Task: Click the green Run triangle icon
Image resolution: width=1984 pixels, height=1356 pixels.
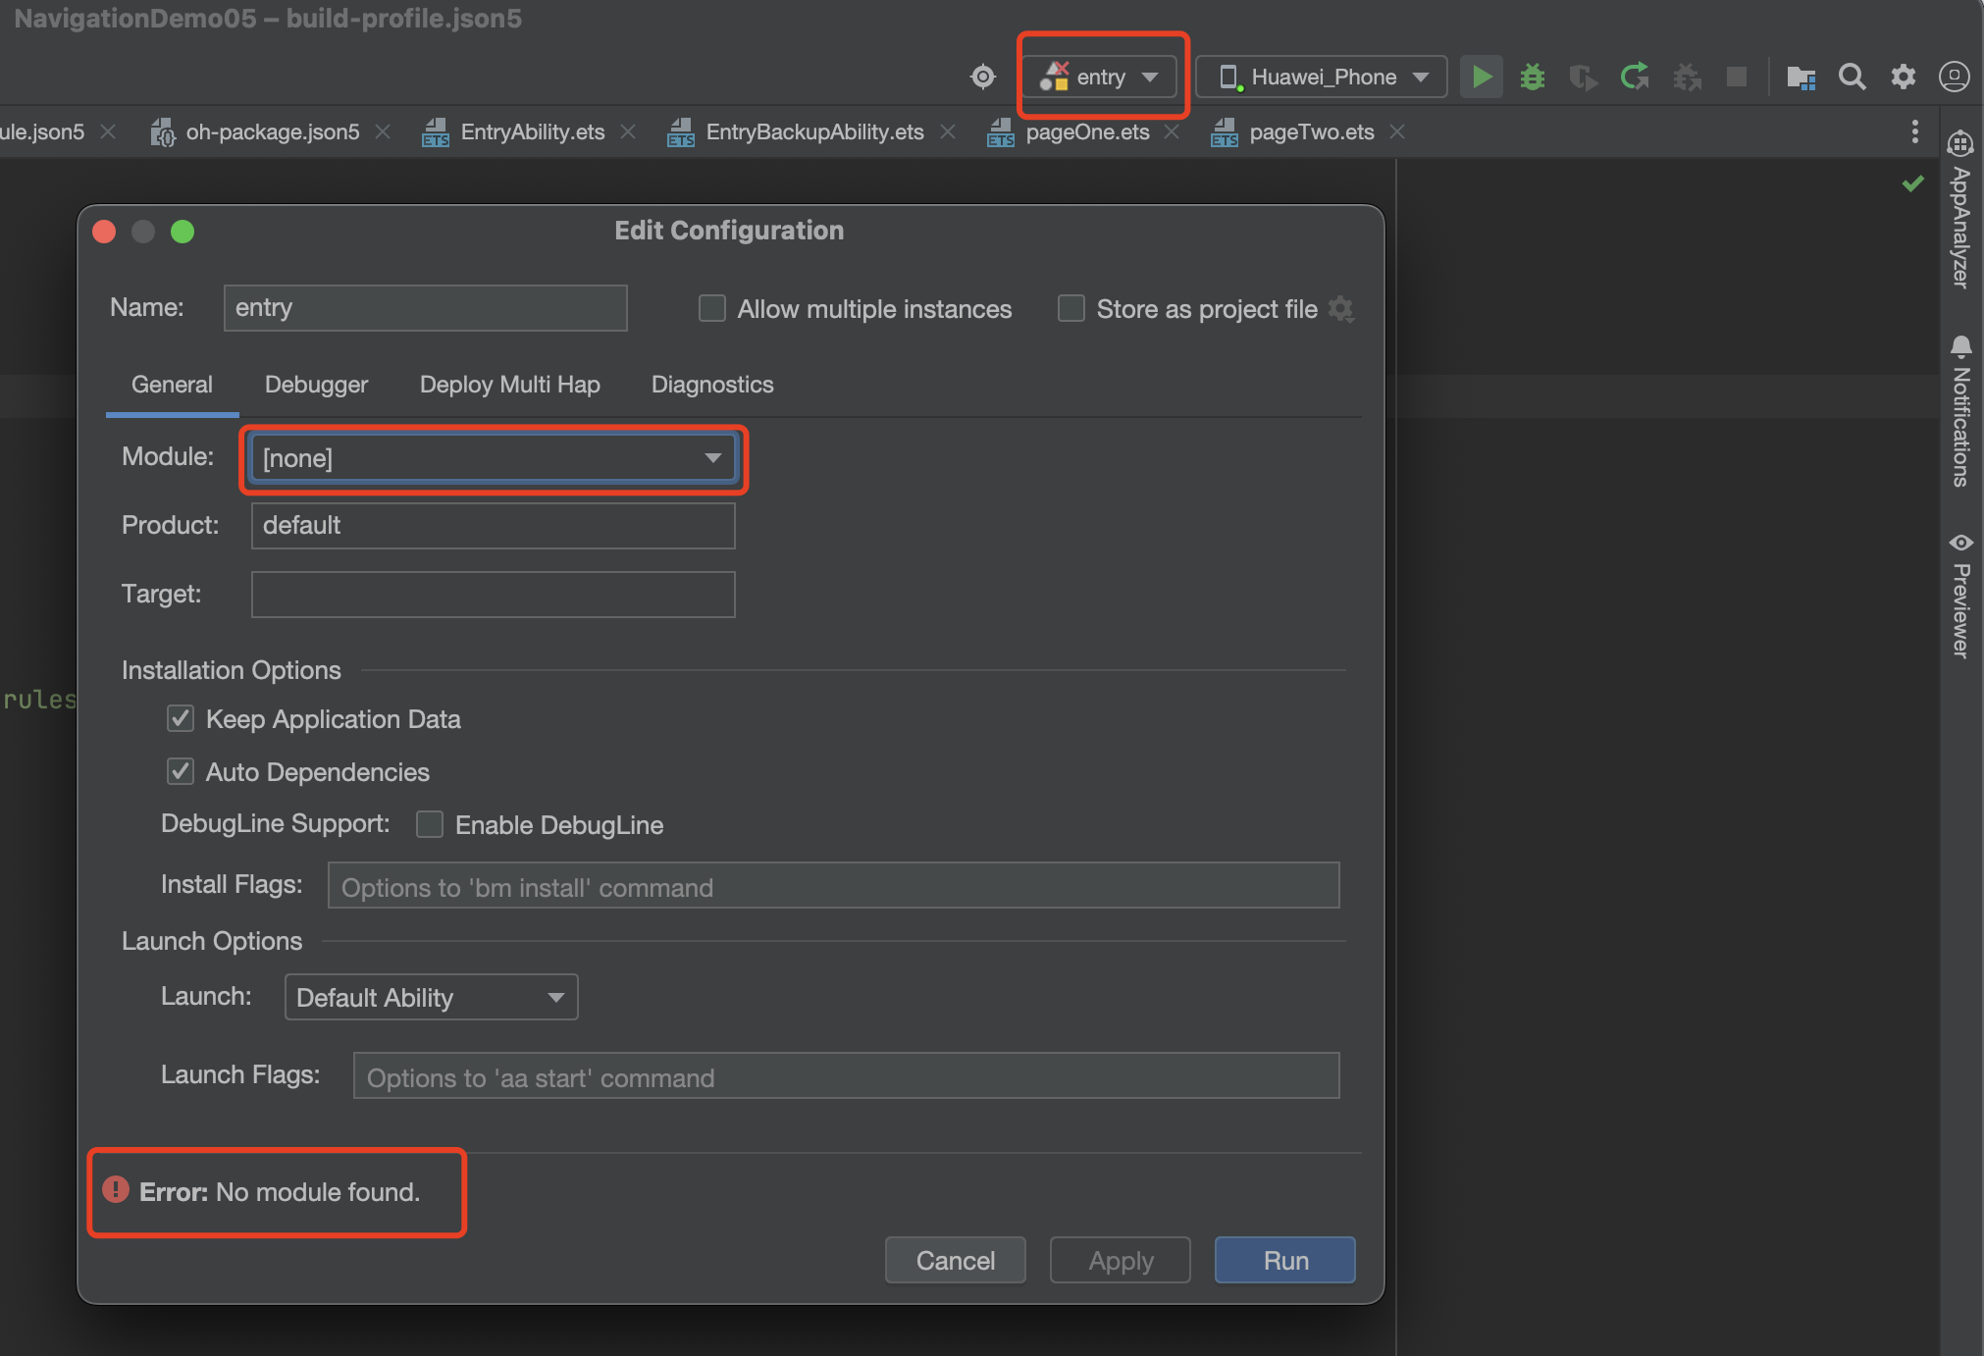Action: point(1482,77)
